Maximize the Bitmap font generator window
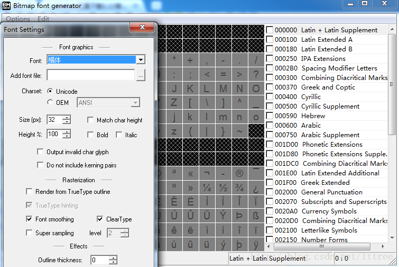 [x=365, y=4]
